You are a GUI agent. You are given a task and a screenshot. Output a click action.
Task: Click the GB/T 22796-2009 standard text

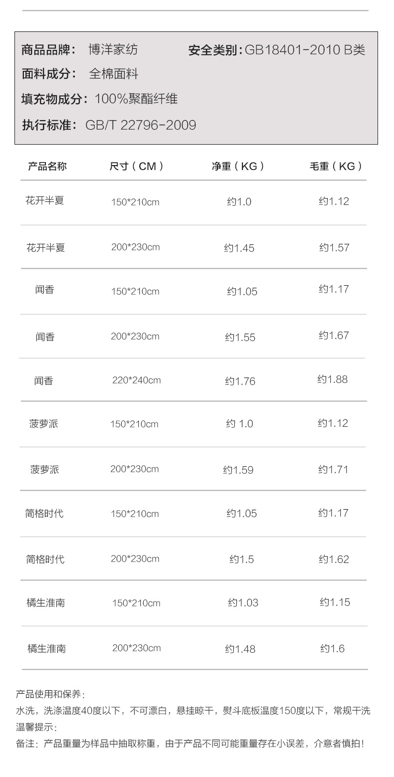(141, 125)
